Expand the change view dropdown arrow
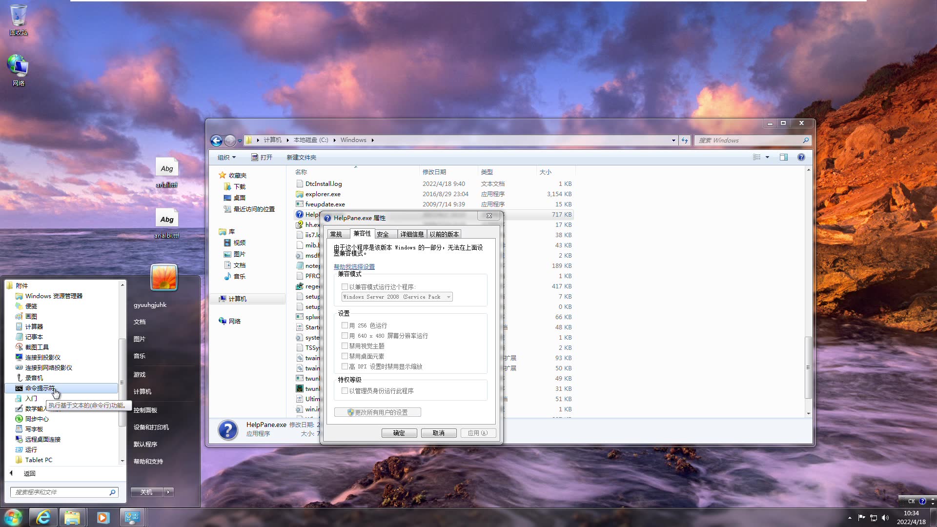937x527 pixels. [x=767, y=157]
